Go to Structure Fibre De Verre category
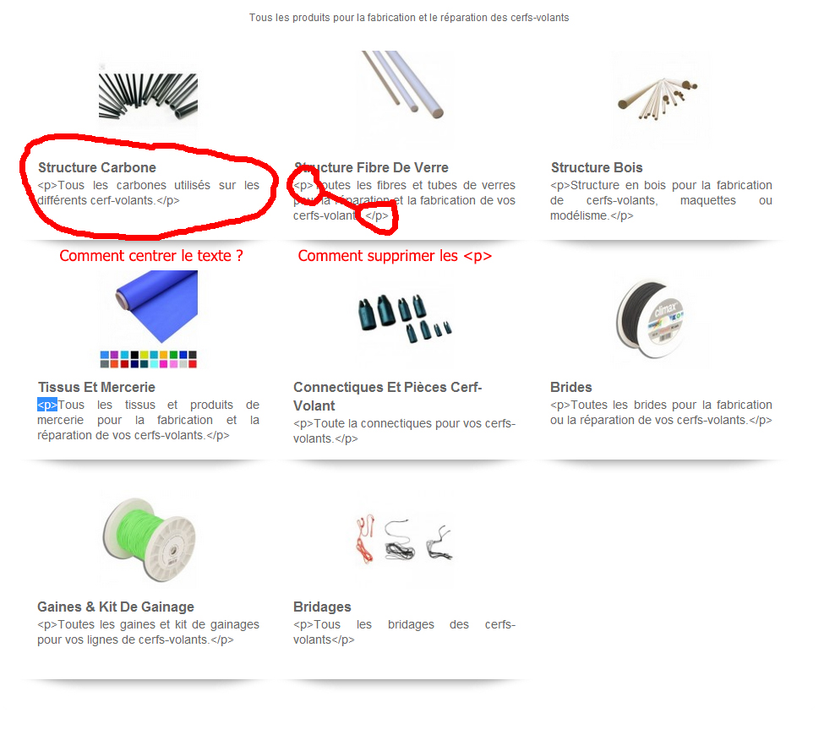 tap(371, 167)
